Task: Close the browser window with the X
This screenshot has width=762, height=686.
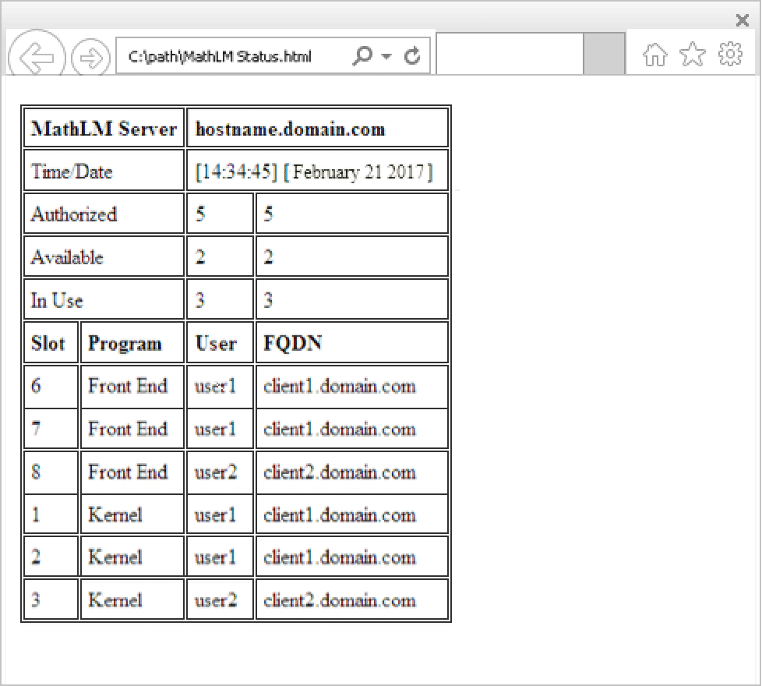Action: point(742,21)
